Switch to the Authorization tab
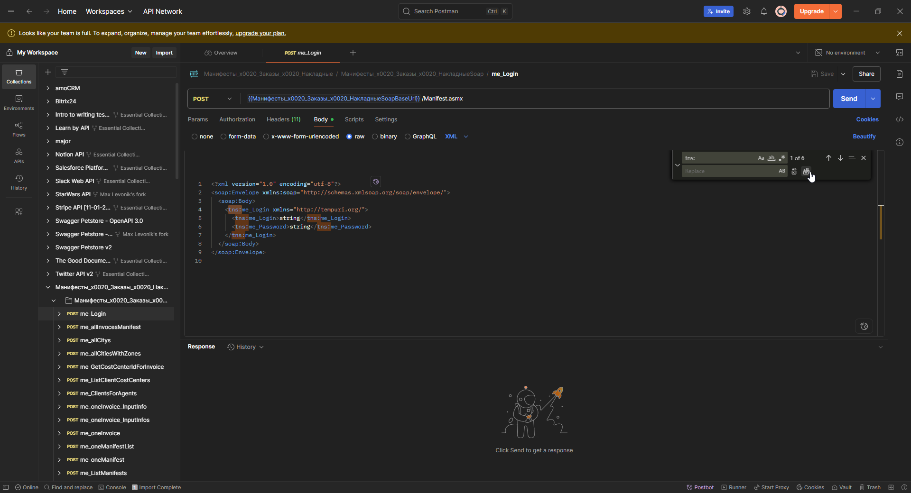Screen dimensions: 911x493 237,119
